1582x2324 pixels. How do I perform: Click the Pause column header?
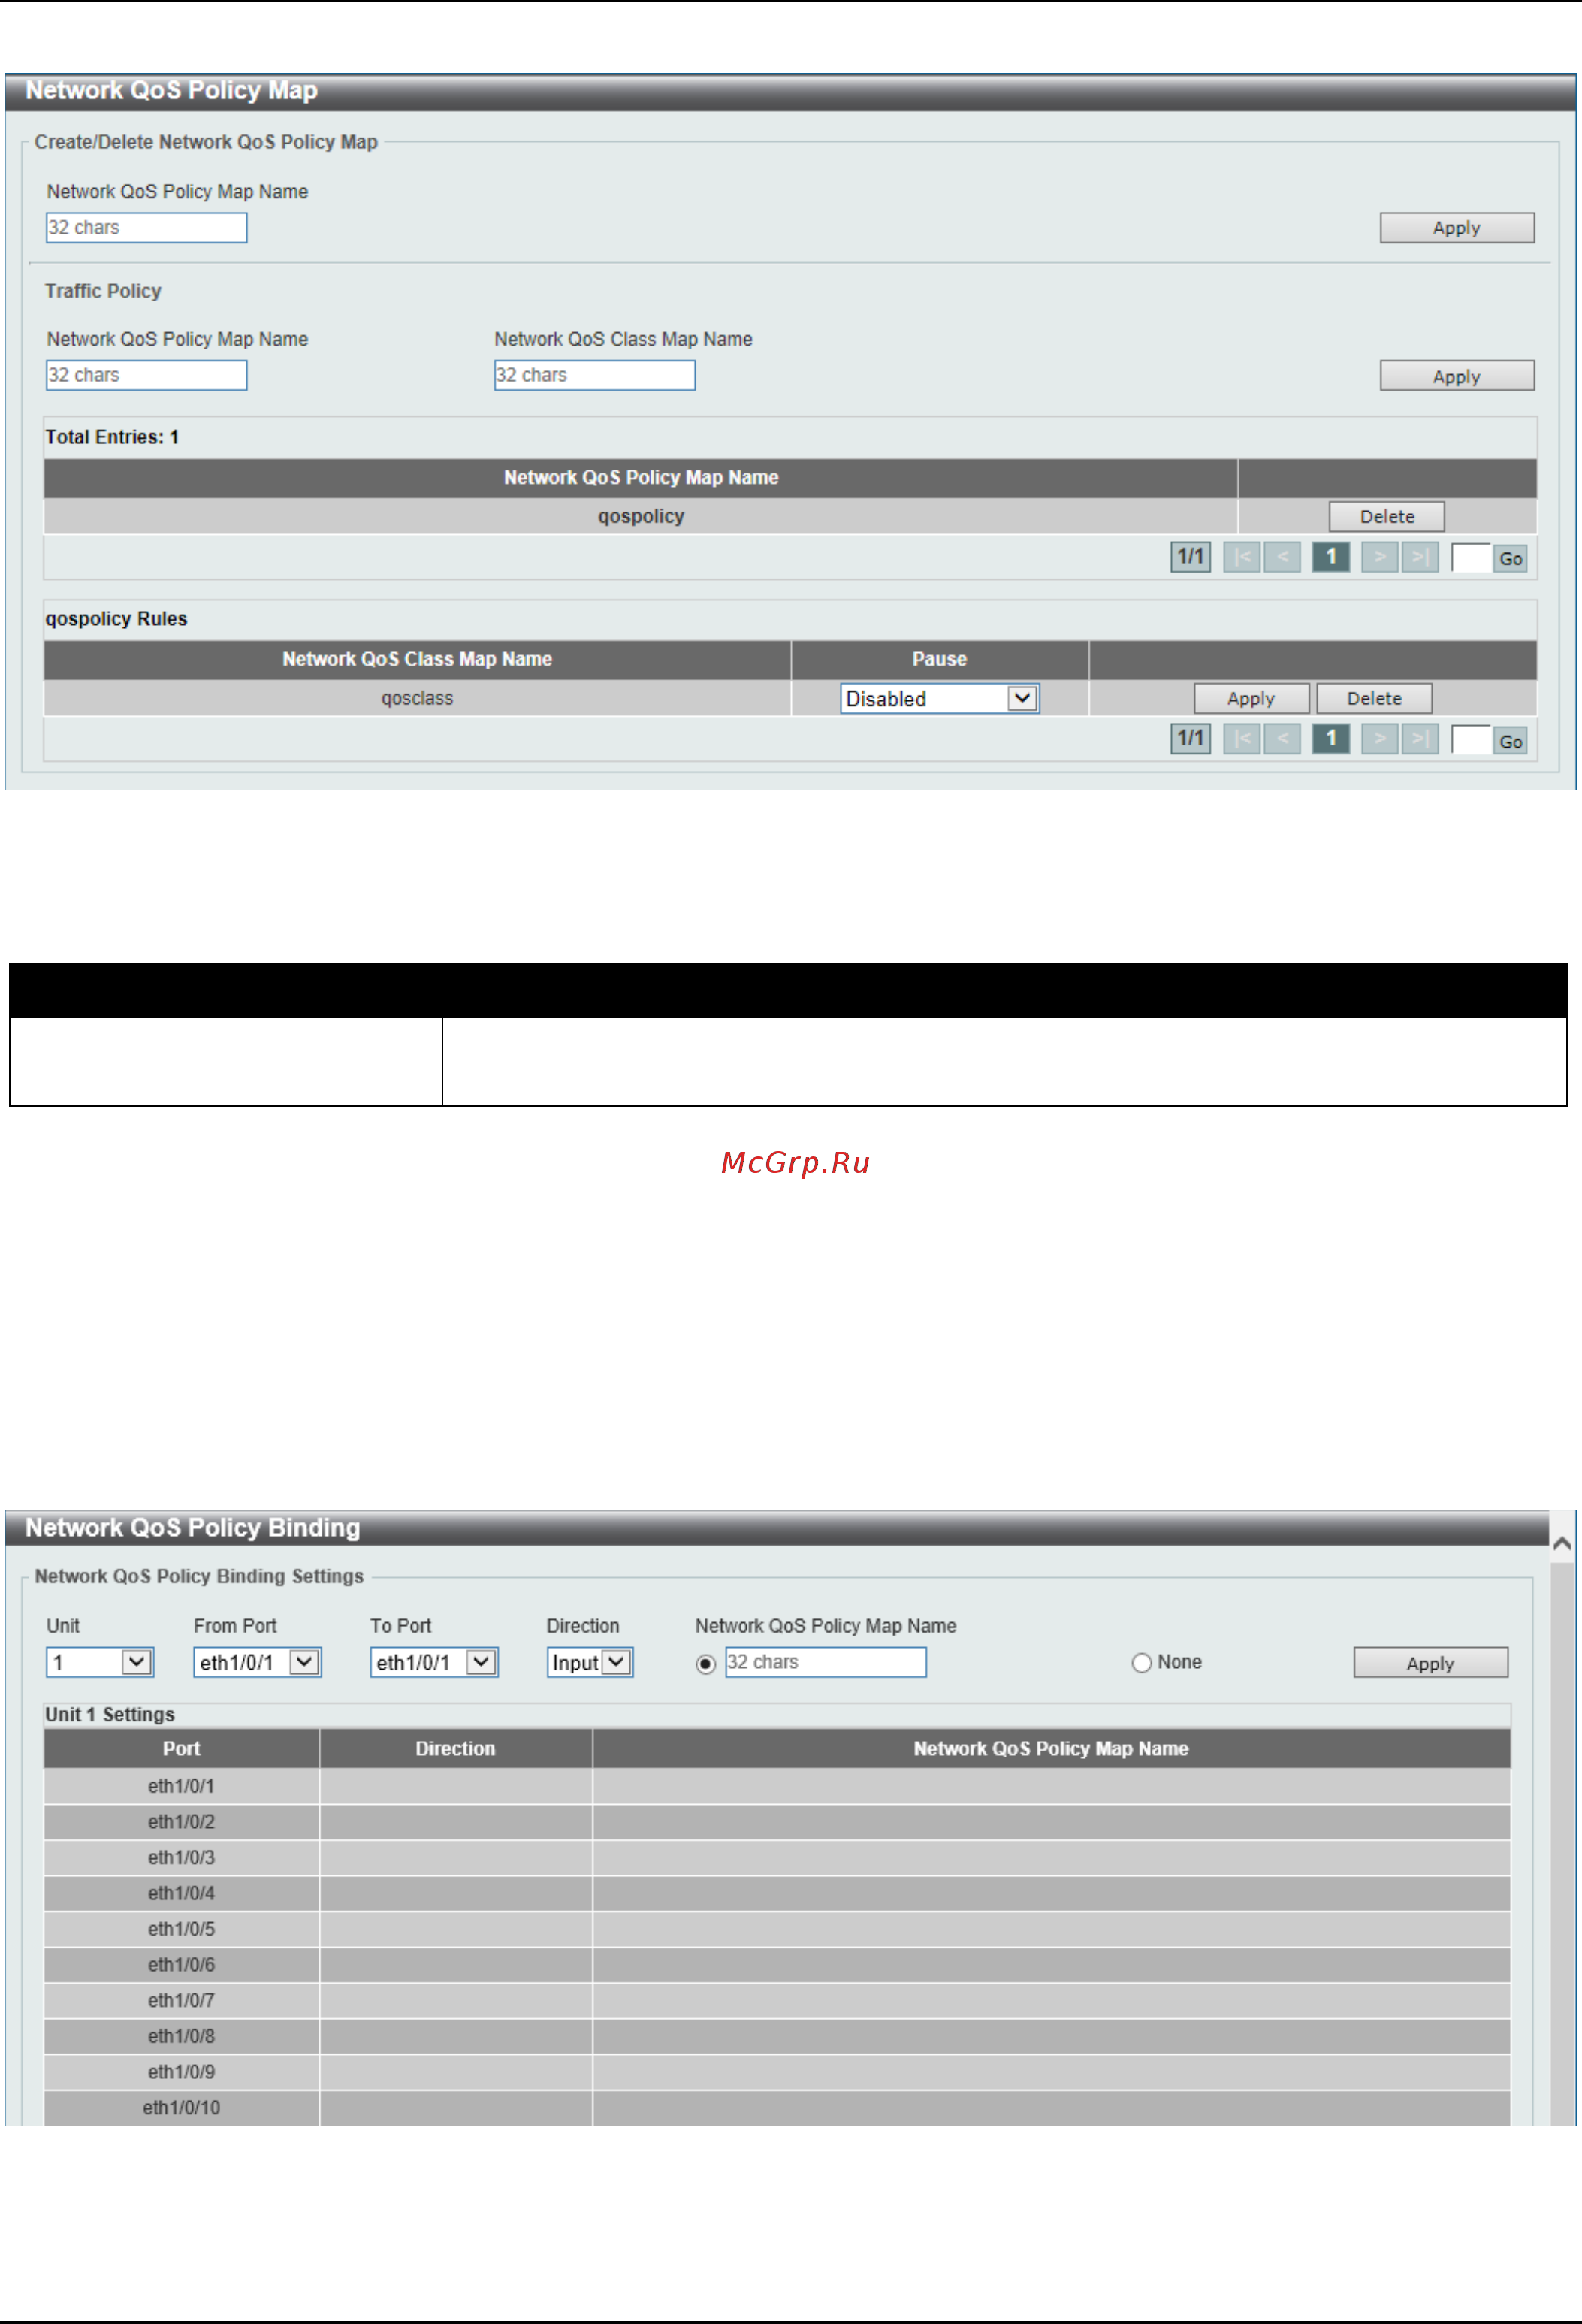point(939,660)
